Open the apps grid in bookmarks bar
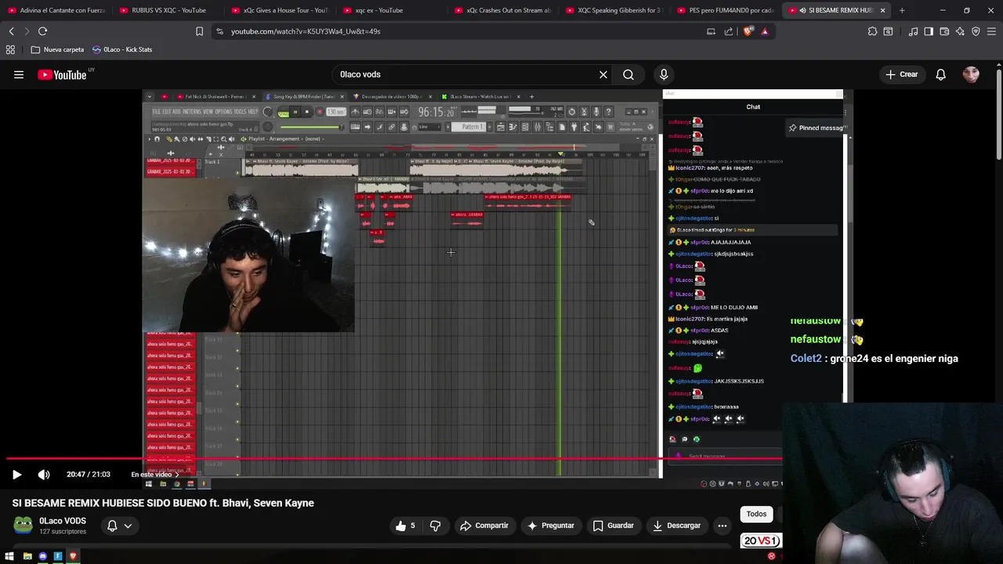The height and width of the screenshot is (564, 1003). coord(10,49)
